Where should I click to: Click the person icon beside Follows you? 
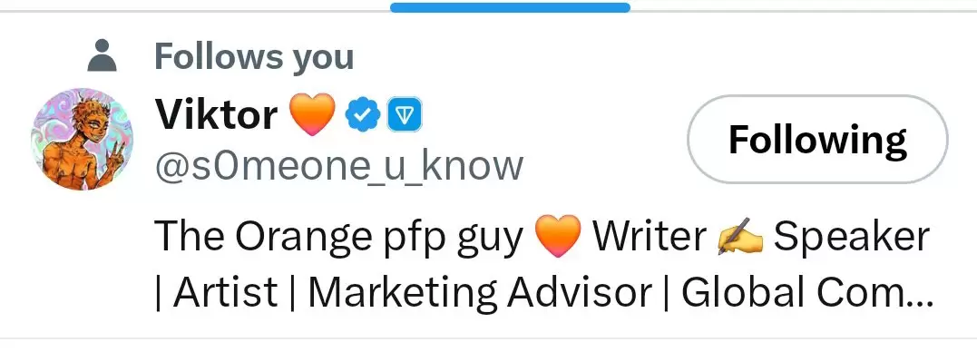tap(103, 55)
